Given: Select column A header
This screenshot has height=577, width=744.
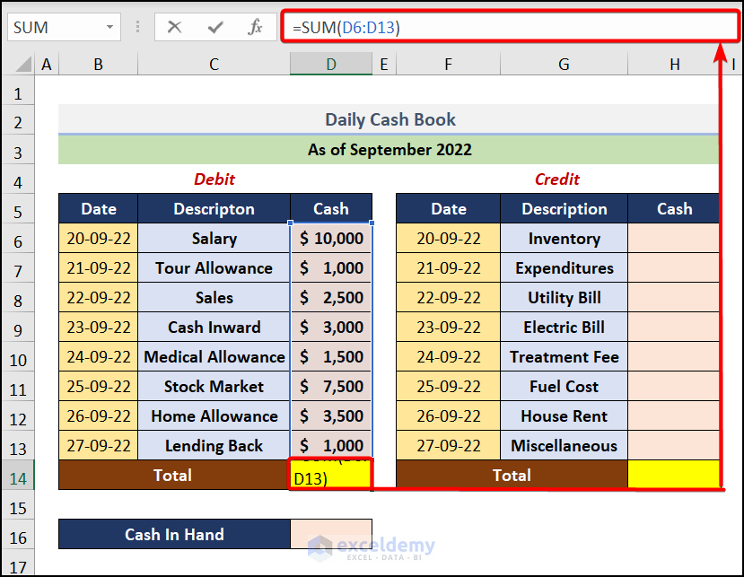Looking at the screenshot, I should coord(46,64).
